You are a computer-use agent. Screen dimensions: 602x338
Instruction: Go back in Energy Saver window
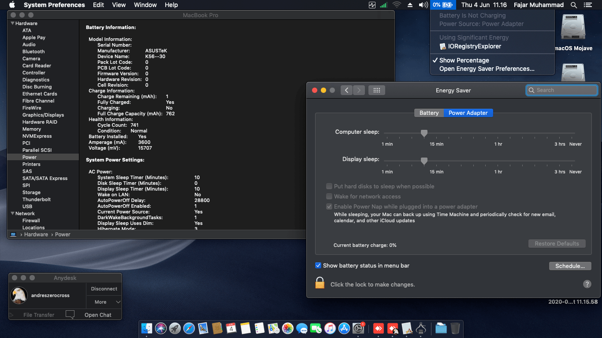346,90
